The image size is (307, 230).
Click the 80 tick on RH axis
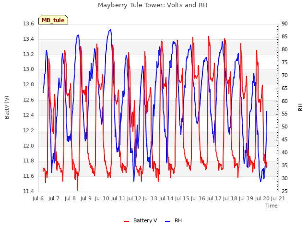[284, 50]
